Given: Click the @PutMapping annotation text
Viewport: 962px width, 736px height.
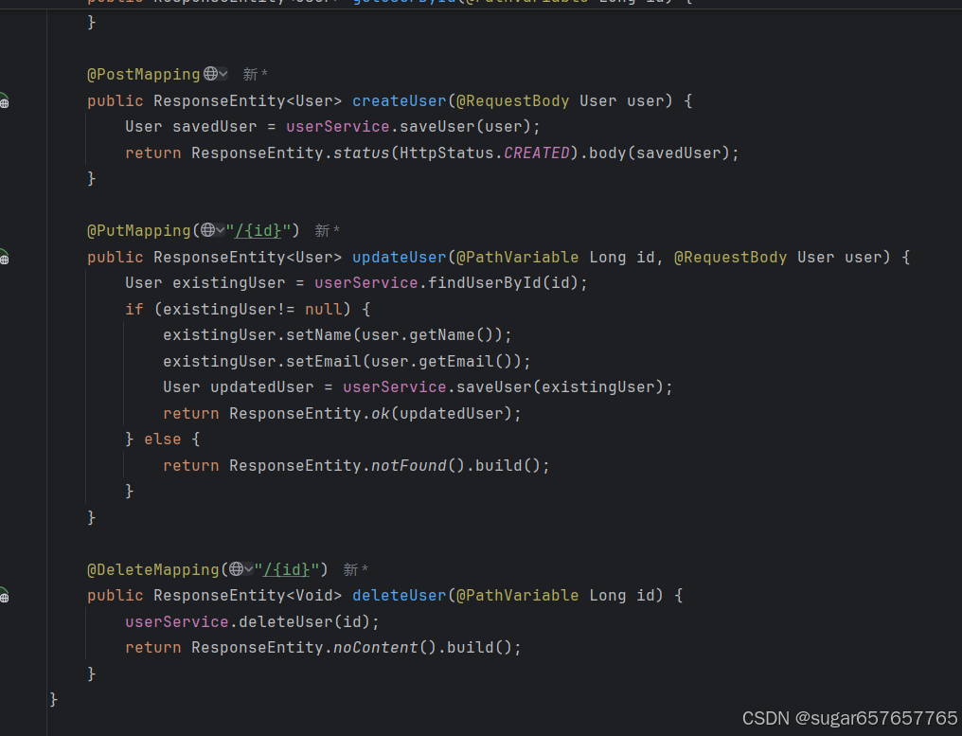Looking at the screenshot, I should (x=139, y=231).
